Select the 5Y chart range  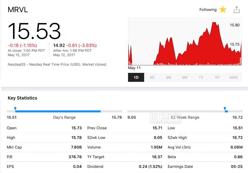click(x=217, y=77)
